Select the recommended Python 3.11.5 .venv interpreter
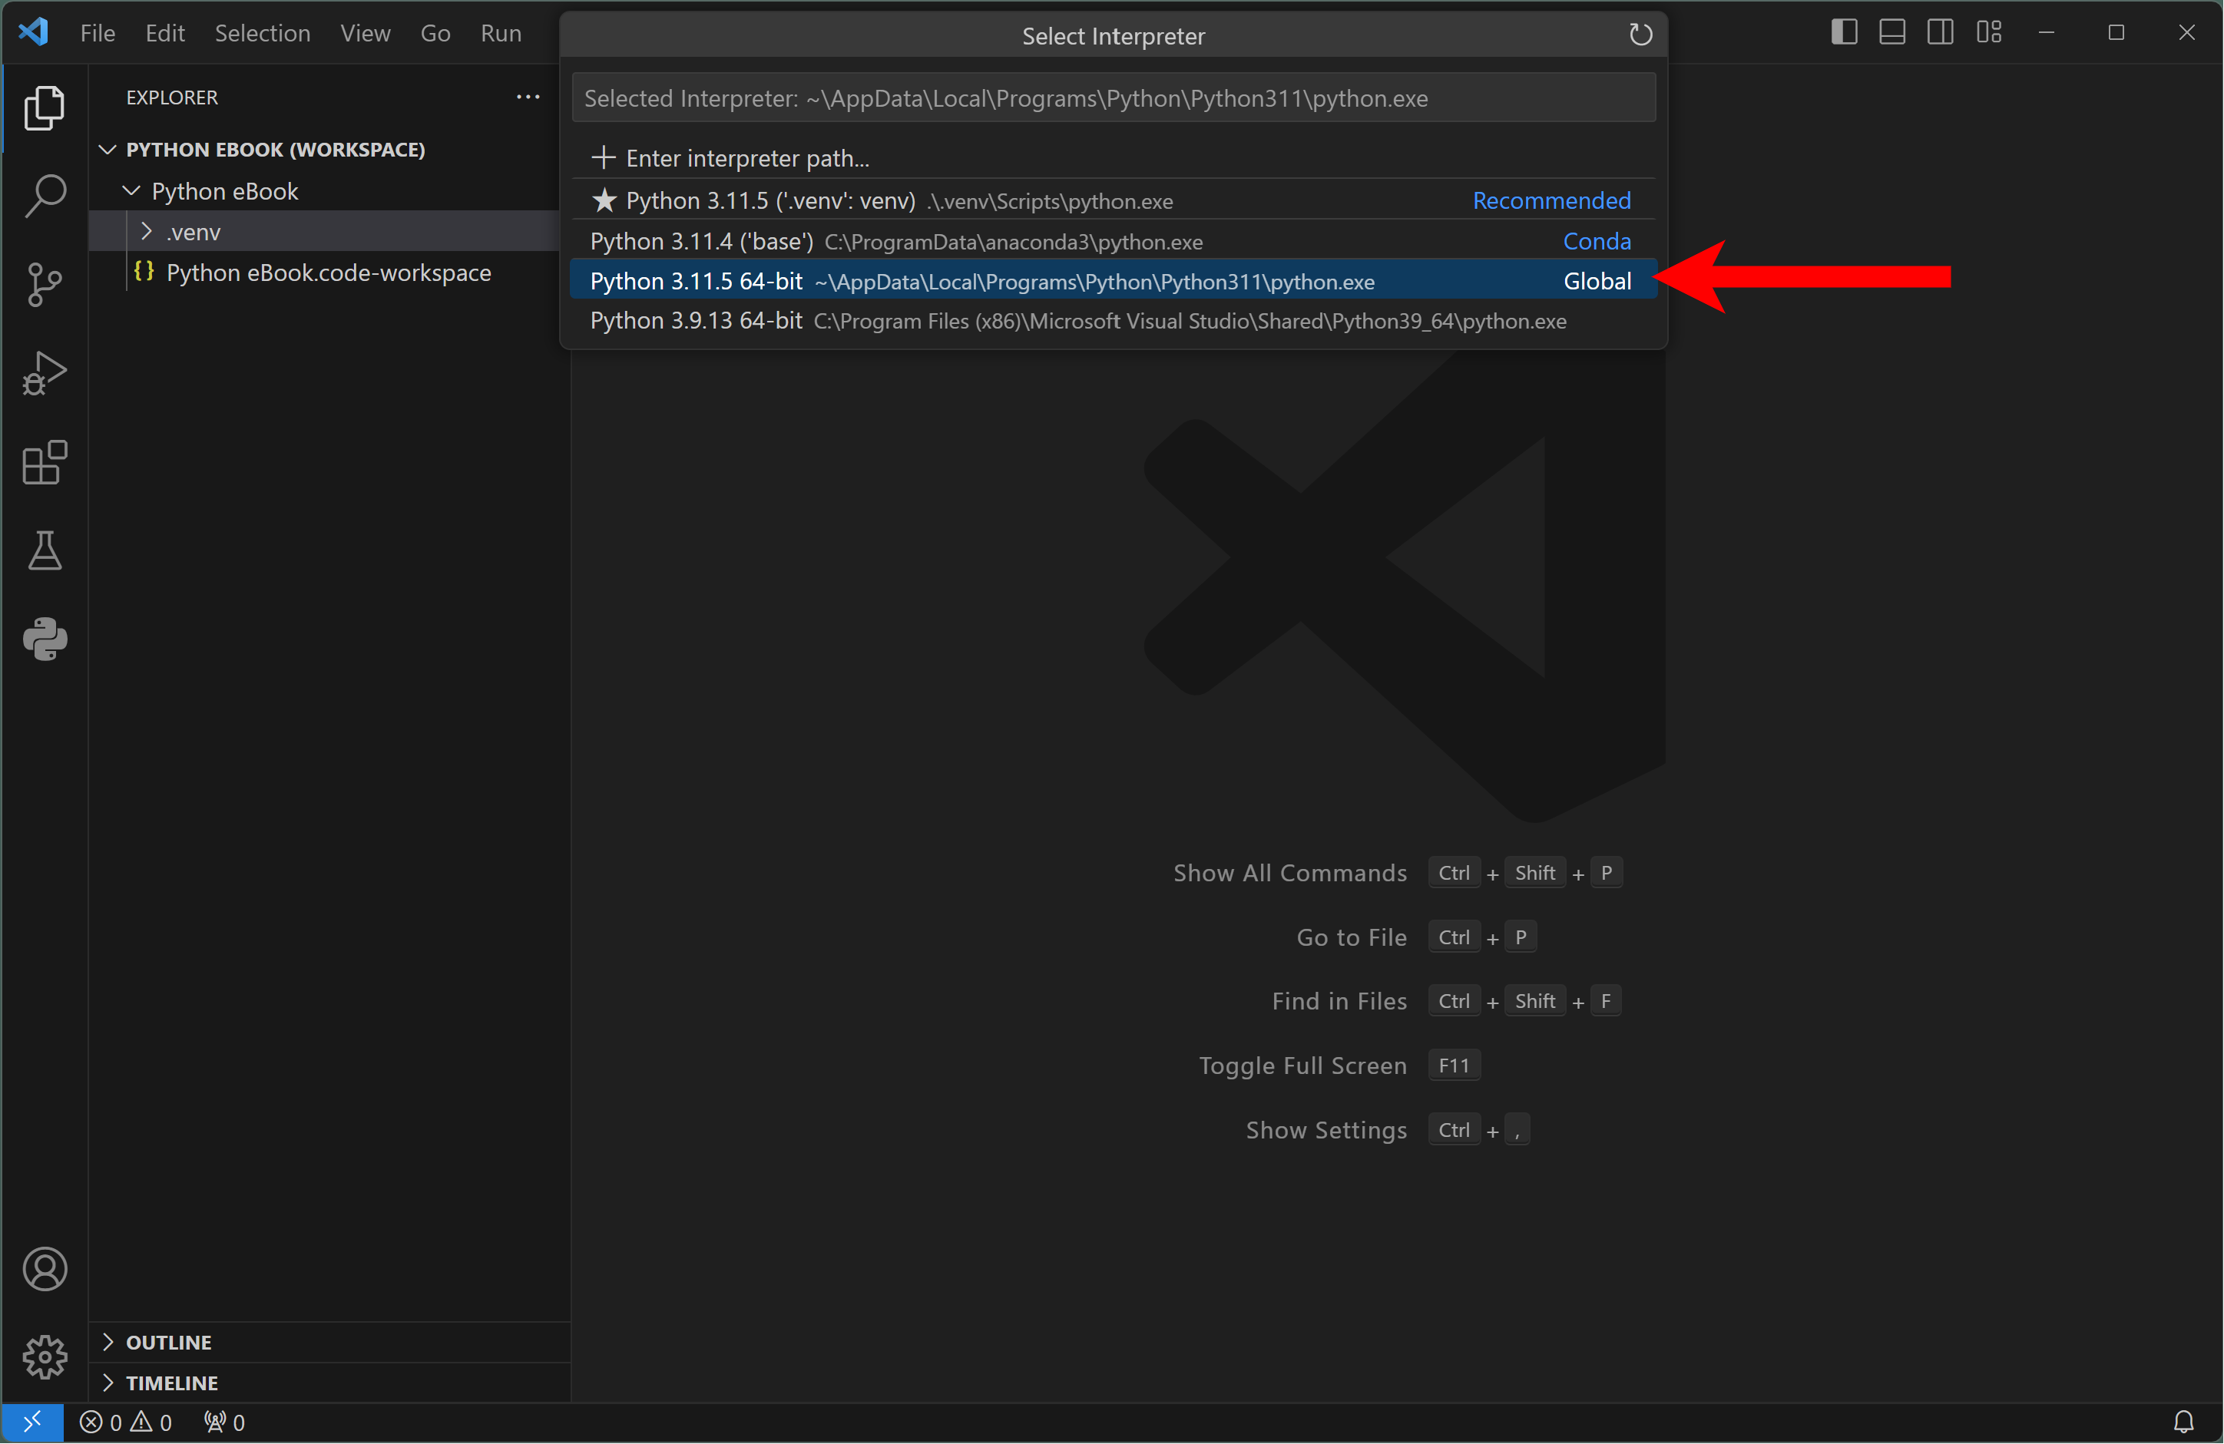This screenshot has height=1444, width=2224. [x=1113, y=200]
